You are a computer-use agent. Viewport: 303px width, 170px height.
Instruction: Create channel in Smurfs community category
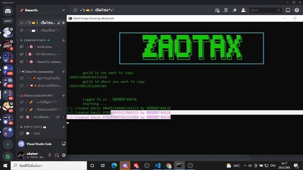63,72
